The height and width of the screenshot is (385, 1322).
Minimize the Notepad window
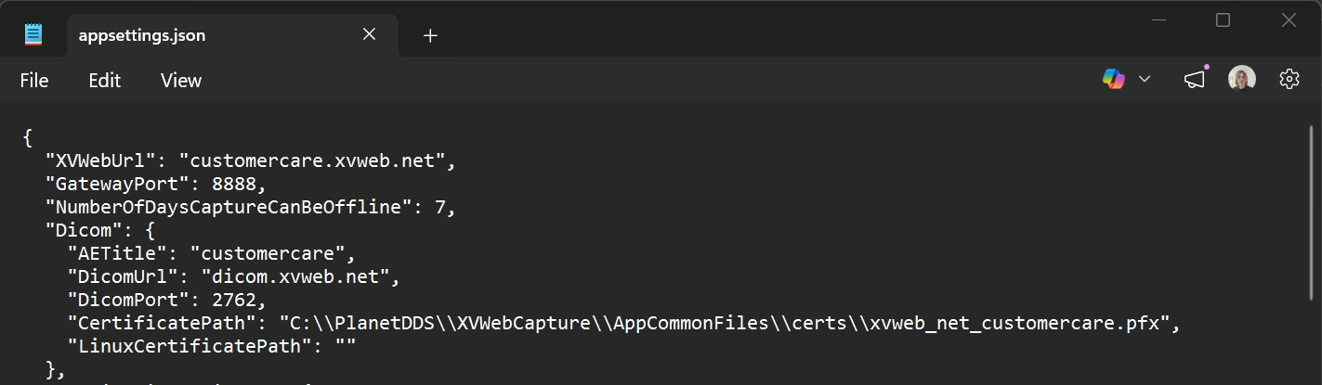(1158, 19)
